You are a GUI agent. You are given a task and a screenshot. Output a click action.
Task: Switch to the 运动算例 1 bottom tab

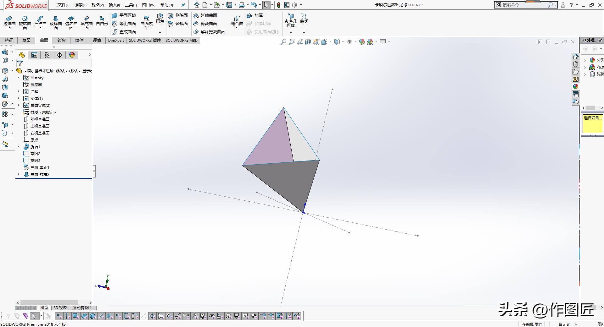tap(82, 308)
